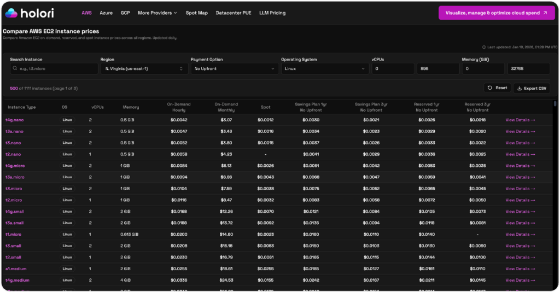Open the t4g.medium instance link

(17, 280)
